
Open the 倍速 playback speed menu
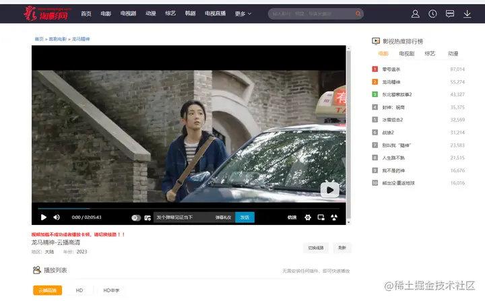click(292, 218)
